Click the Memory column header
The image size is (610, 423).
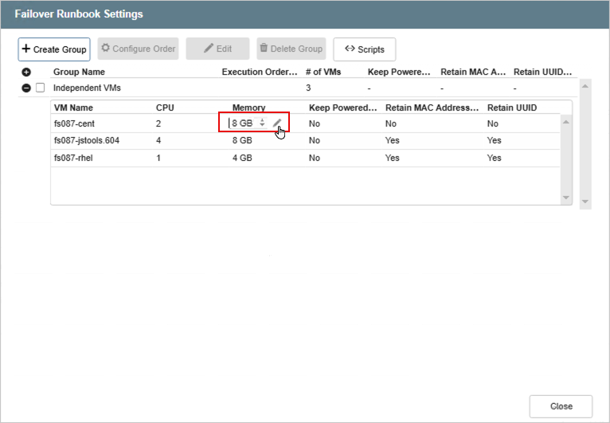coord(248,108)
